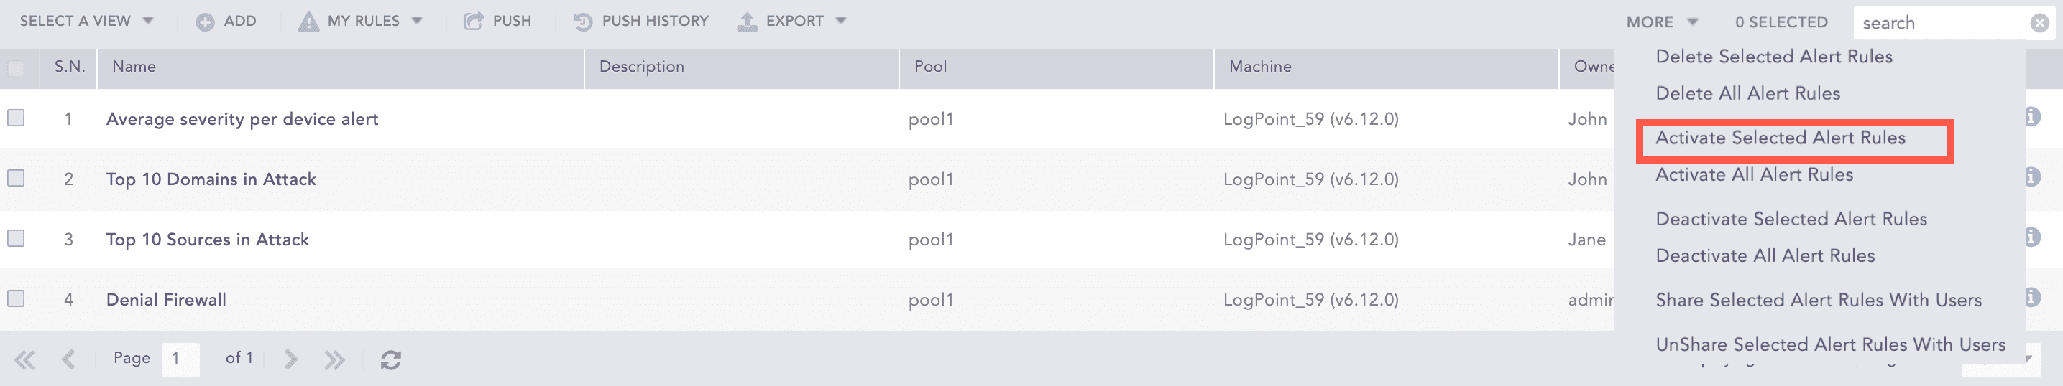Click the Export upload icon
The width and height of the screenshot is (2063, 386).
747,22
